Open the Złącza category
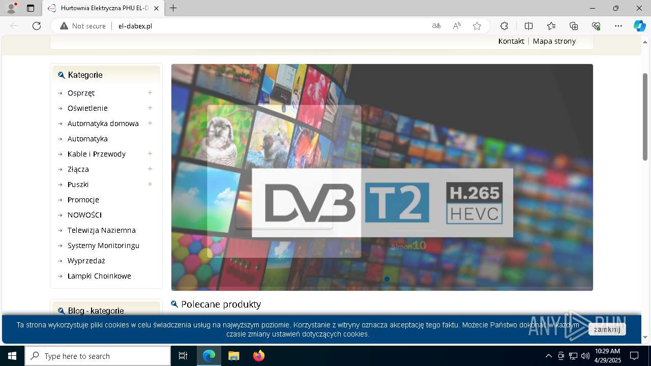Image resolution: width=651 pixels, height=366 pixels. tap(78, 169)
